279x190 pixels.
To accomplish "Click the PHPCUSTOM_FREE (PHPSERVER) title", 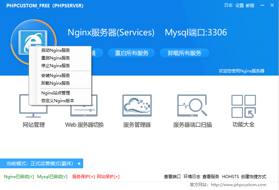I will (x=45, y=6).
